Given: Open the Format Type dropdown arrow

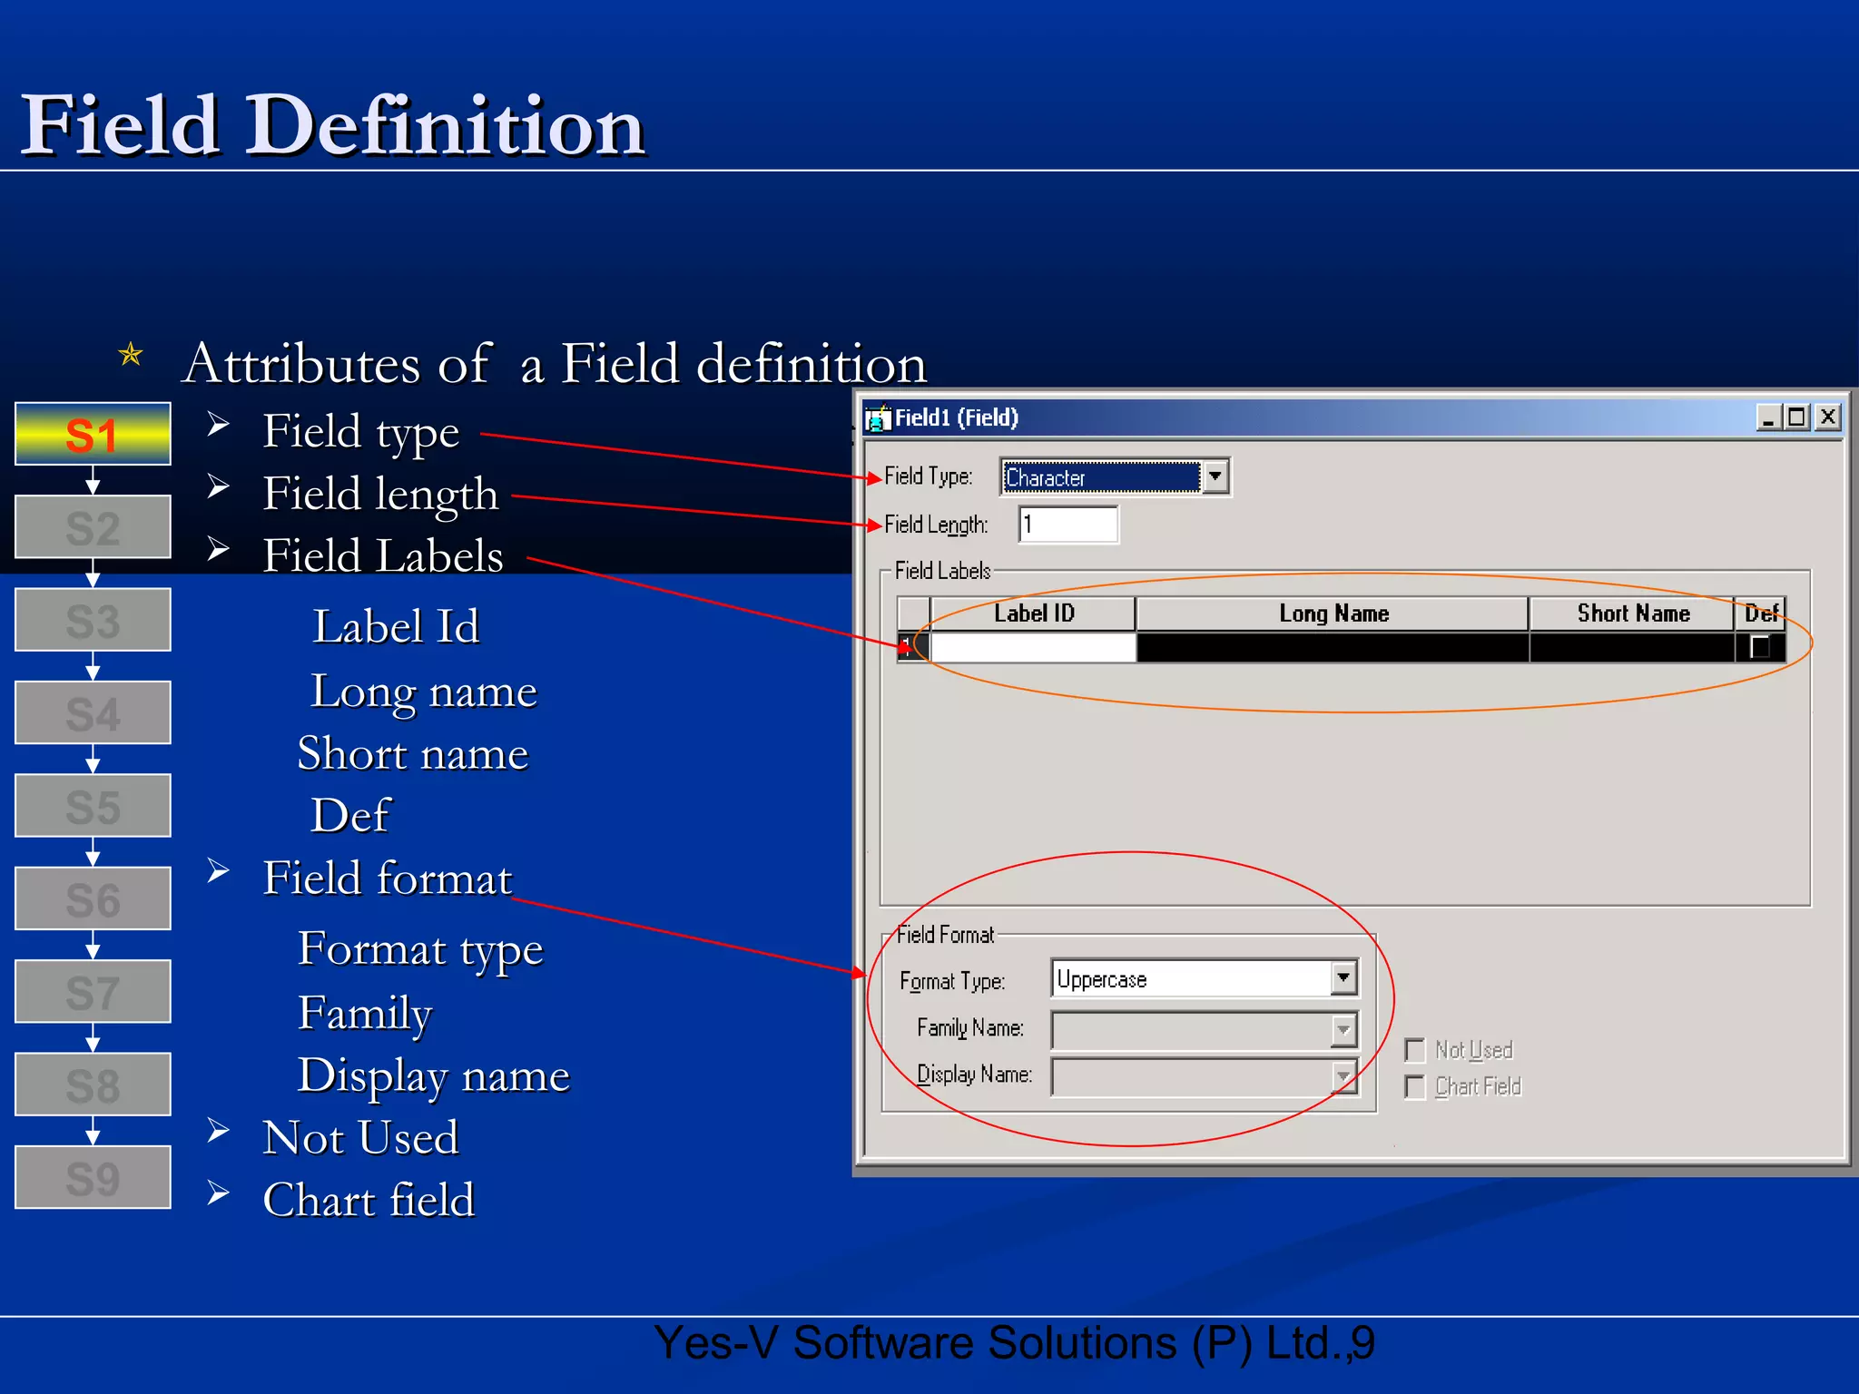Looking at the screenshot, I should (1343, 978).
